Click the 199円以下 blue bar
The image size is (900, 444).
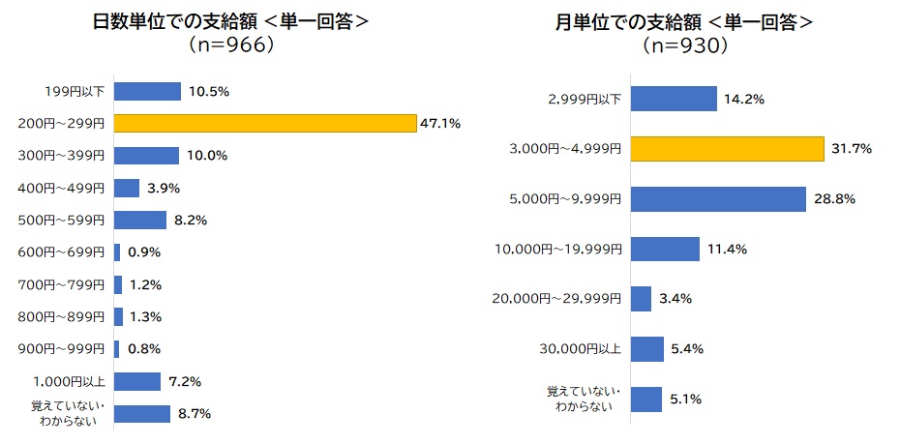[x=147, y=91]
